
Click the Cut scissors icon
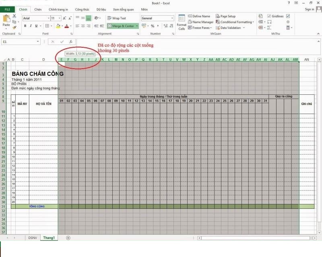pyautogui.click(x=14, y=16)
